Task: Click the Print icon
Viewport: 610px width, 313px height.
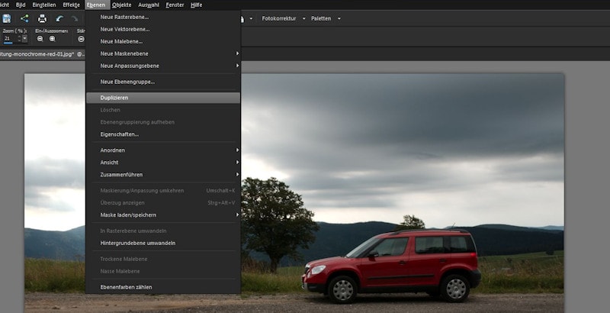Action: [42, 18]
